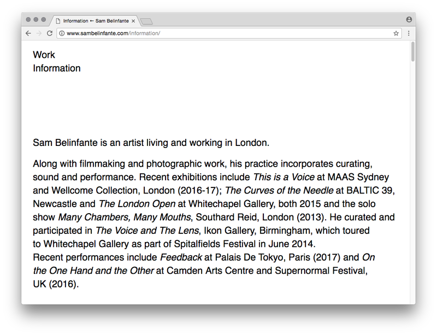Viewport: 437px width, 335px height.
Task: Click "Many Chambers, Many Mouths" title
Action: pyautogui.click(x=125, y=218)
